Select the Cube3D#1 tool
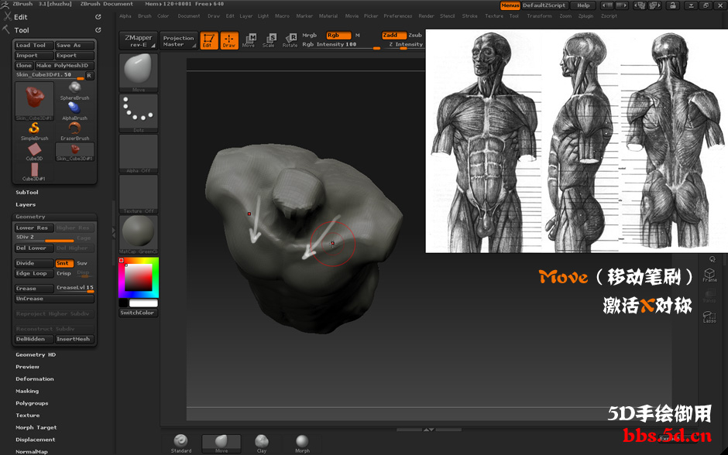This screenshot has height=455, width=728. [34, 172]
